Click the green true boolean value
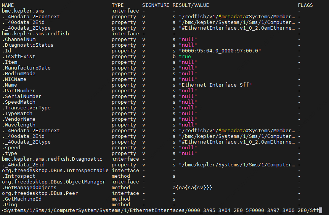This screenshot has height=215, width=329. click(185, 57)
